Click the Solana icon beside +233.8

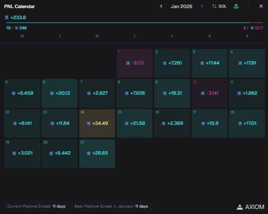pos(7,17)
